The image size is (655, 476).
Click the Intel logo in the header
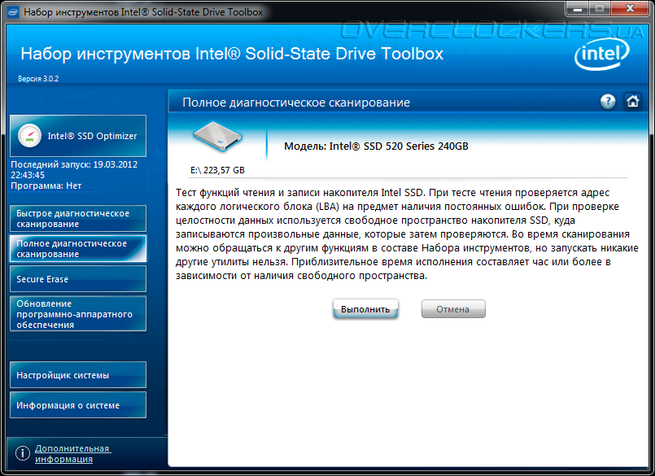tap(601, 54)
